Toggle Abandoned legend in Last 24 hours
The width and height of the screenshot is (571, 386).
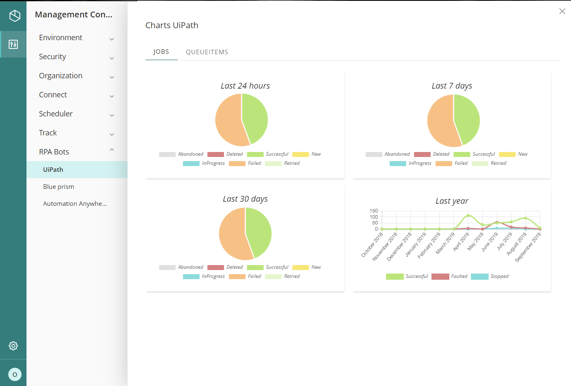pyautogui.click(x=181, y=154)
